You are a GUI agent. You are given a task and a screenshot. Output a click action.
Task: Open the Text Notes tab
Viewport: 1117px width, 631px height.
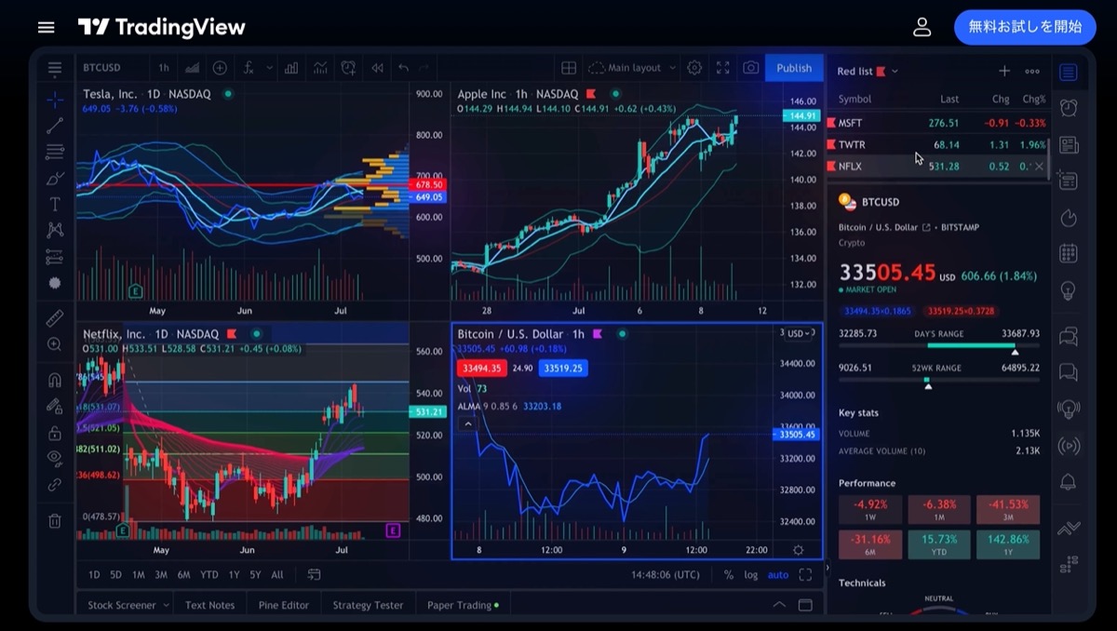(209, 605)
